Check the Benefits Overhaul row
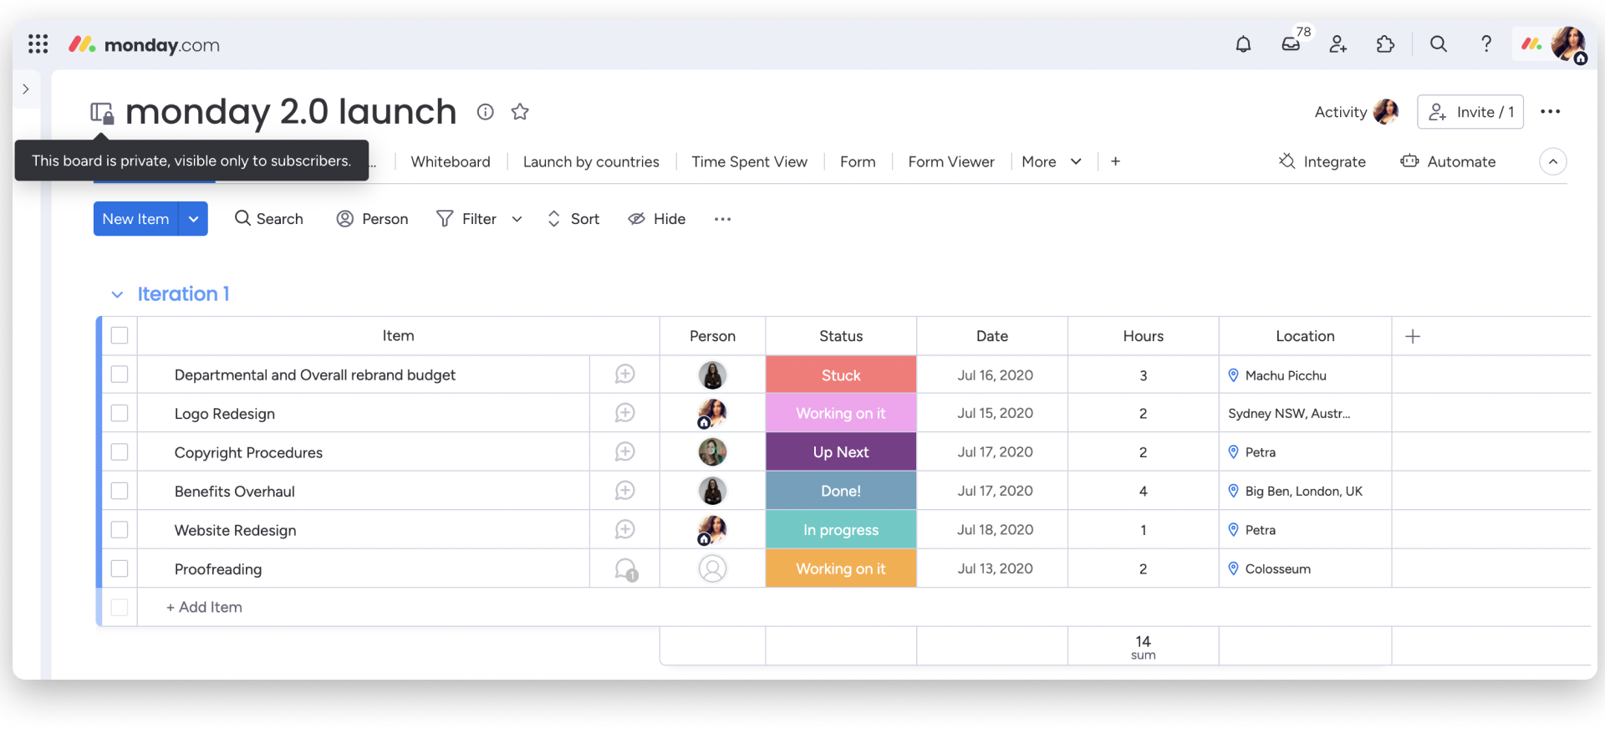 coord(120,491)
